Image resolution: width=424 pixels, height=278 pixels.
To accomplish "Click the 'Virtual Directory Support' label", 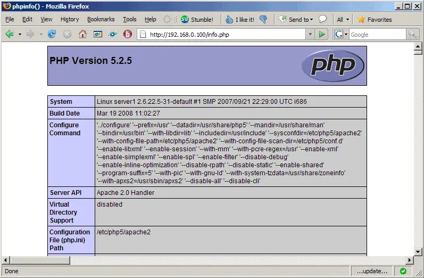I will pyautogui.click(x=63, y=212).
